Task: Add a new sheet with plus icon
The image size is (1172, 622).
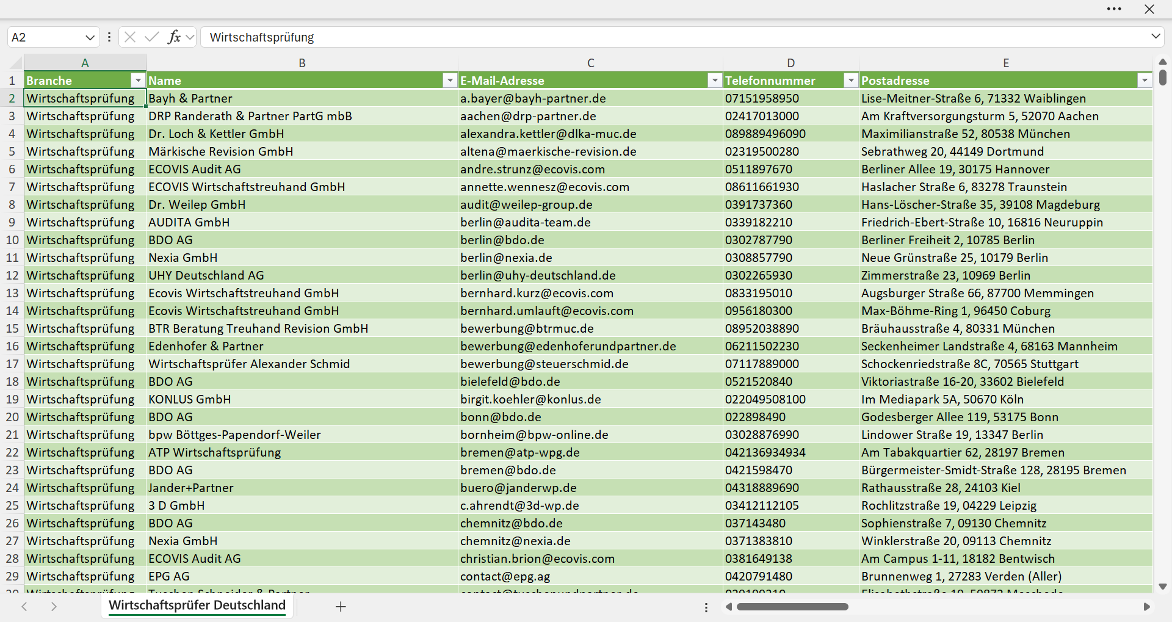Action: 341,607
